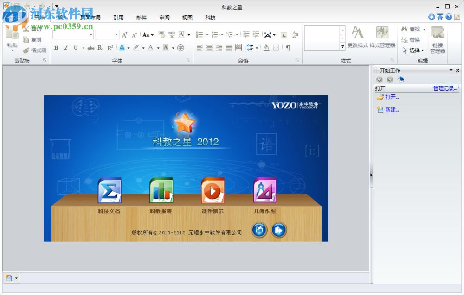Toggle bold text formatting
Screen dimensions: 464x295
[x=56, y=48]
